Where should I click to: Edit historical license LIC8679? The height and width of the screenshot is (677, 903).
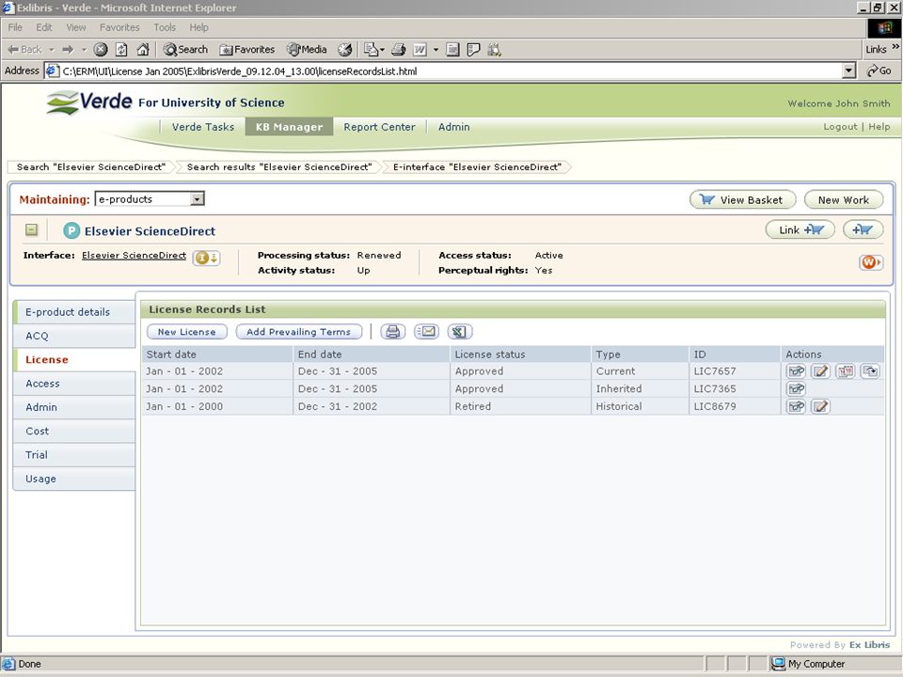820,406
